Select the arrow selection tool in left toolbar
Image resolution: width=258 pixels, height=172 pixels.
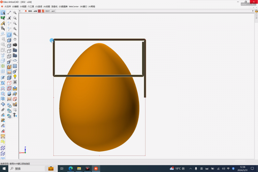point(3,13)
